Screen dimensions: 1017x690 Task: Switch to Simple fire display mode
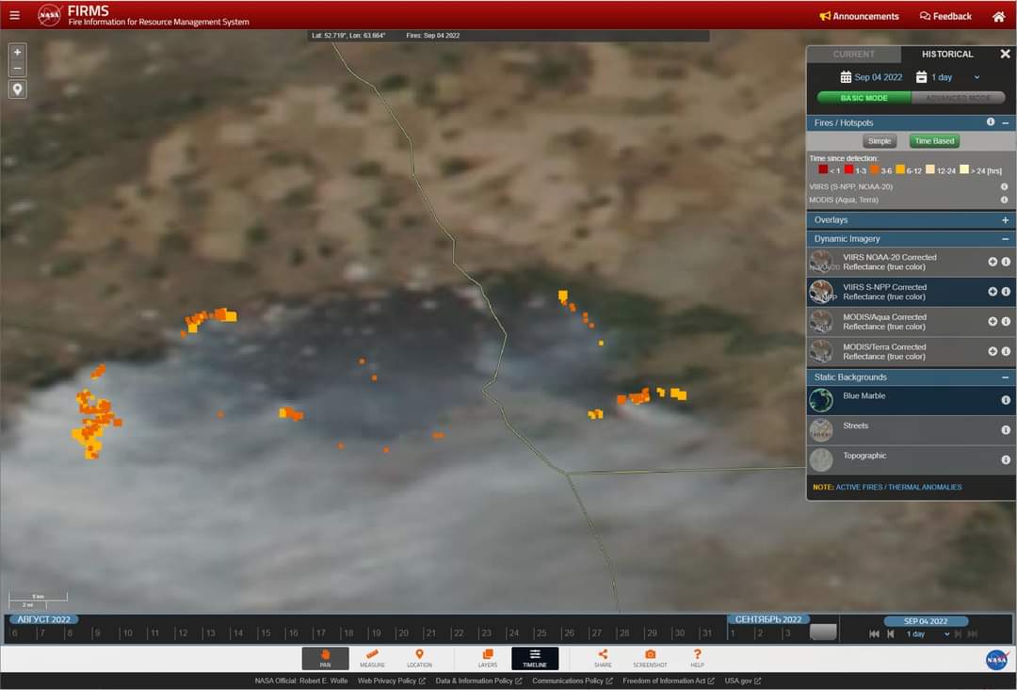tap(879, 141)
